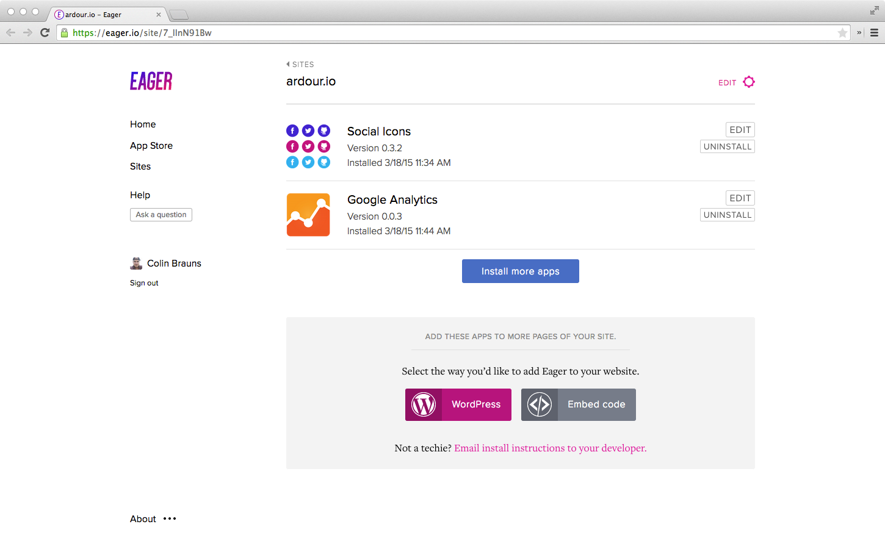The width and height of the screenshot is (885, 549).
Task: Bookmark this page with star icon
Action: point(842,33)
